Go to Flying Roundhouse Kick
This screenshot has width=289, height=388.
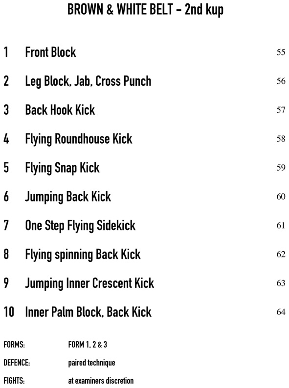[79, 139]
